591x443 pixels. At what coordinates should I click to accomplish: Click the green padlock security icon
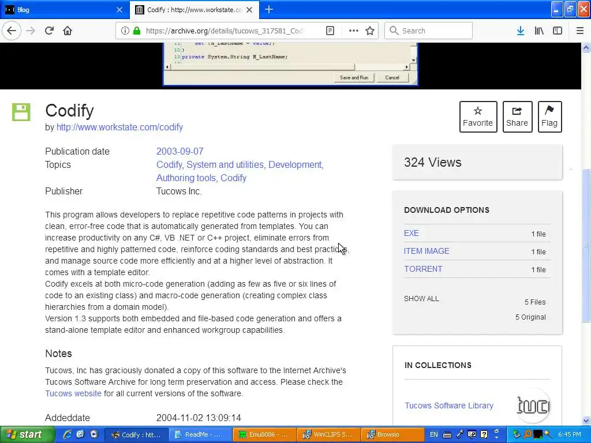click(137, 31)
